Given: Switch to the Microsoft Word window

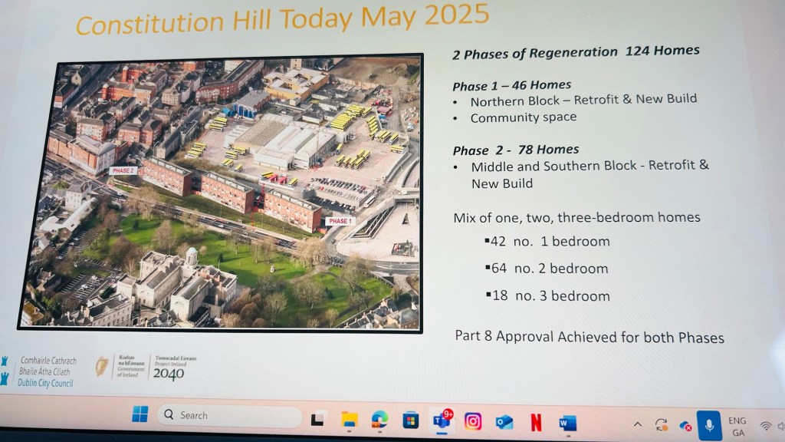Looking at the screenshot, I should pos(567,423).
